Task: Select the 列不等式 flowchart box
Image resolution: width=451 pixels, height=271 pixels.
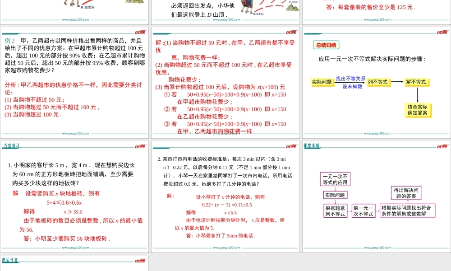Action: 377,82
